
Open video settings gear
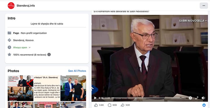190,98
